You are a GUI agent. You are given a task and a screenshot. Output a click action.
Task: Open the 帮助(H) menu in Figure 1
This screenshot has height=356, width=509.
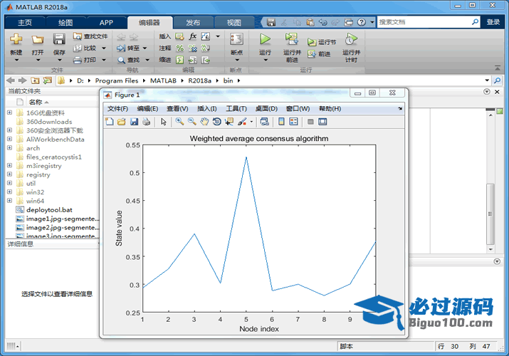(x=330, y=109)
